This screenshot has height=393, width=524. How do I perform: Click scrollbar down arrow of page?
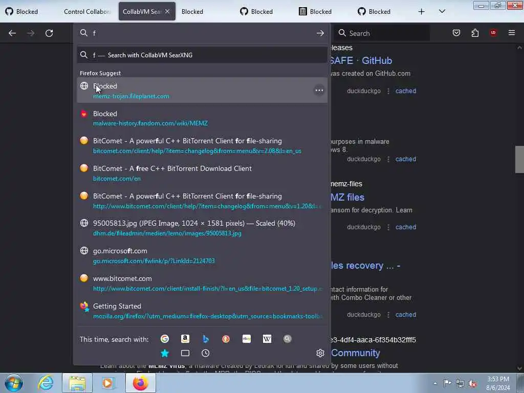click(x=519, y=368)
